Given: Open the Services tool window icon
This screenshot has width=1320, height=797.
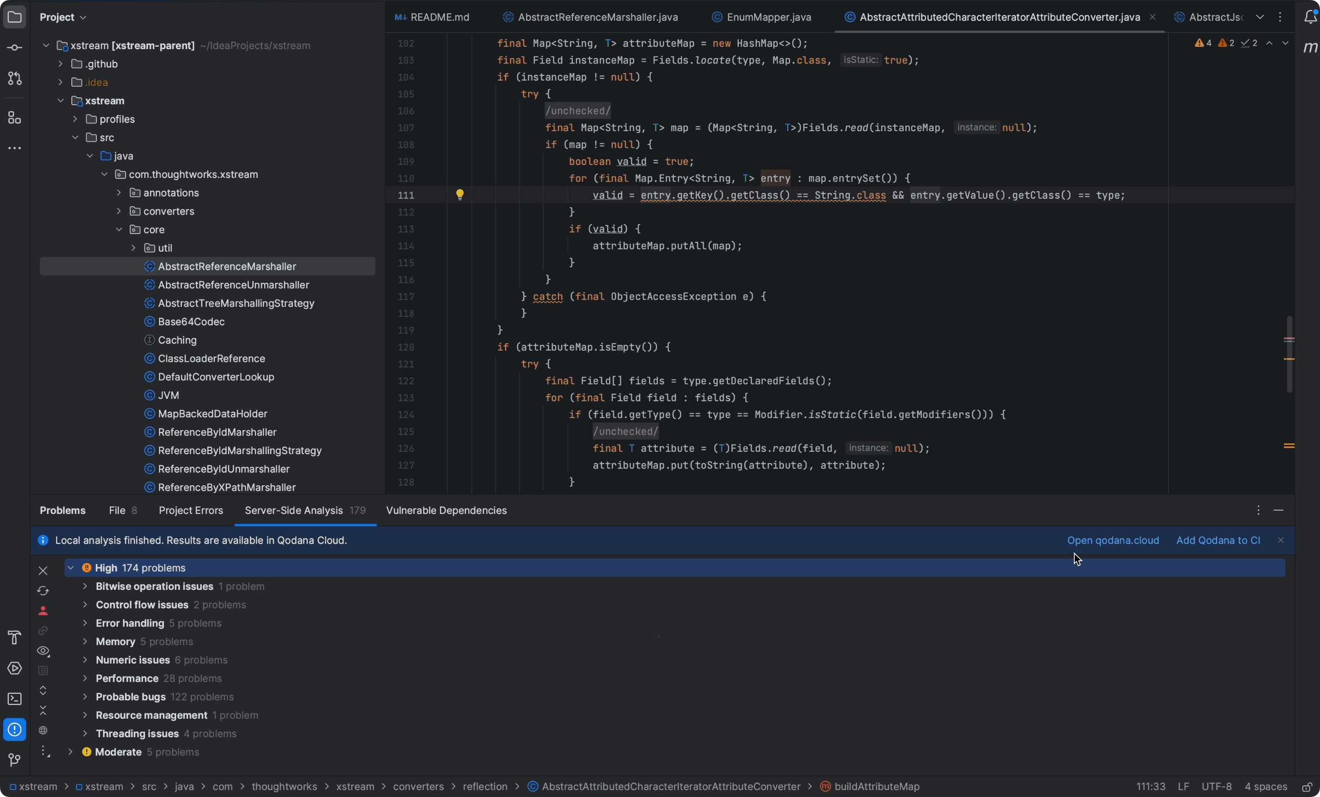Looking at the screenshot, I should (14, 669).
